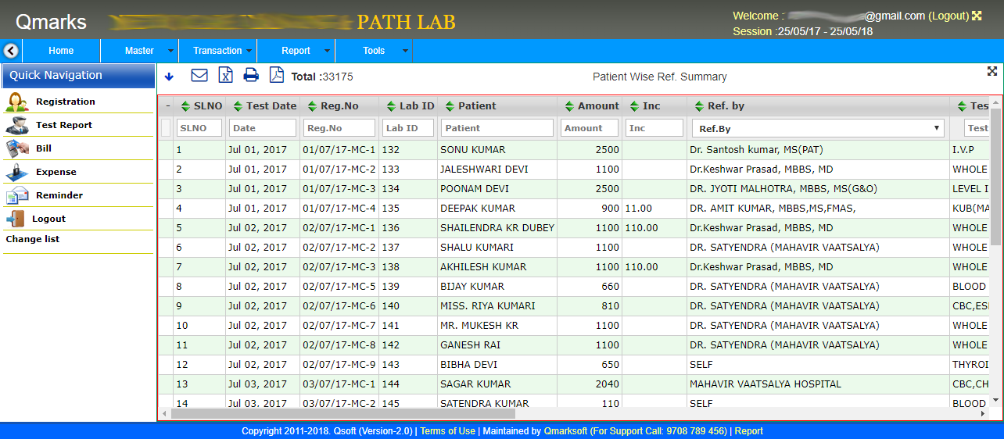
Task: Click MAHAVIR VAATSALYA HOSPITAL reference cell
Action: 819,384
